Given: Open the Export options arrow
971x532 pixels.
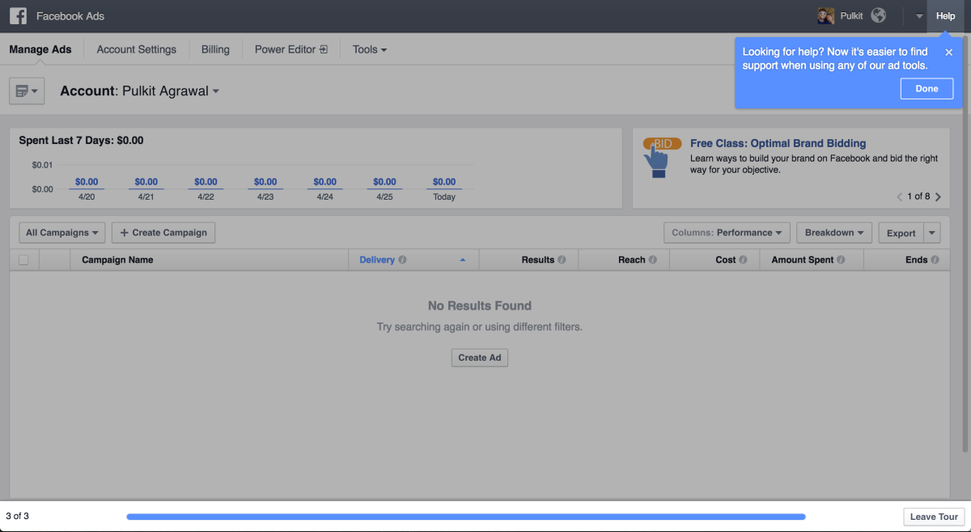Looking at the screenshot, I should tap(932, 233).
